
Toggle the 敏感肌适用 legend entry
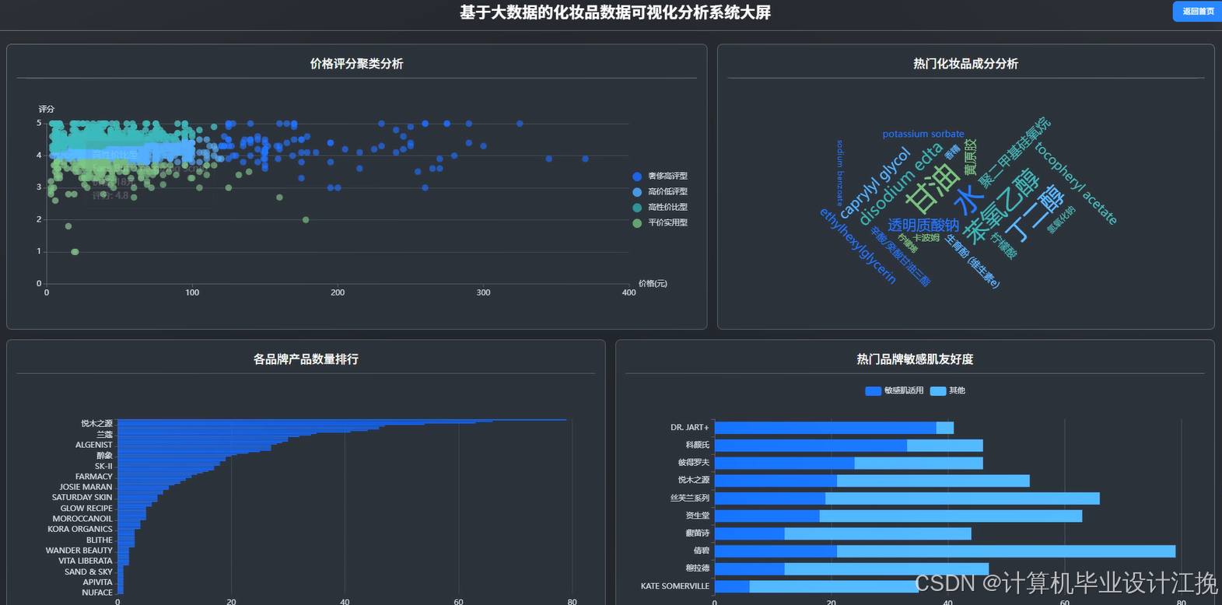pos(894,391)
